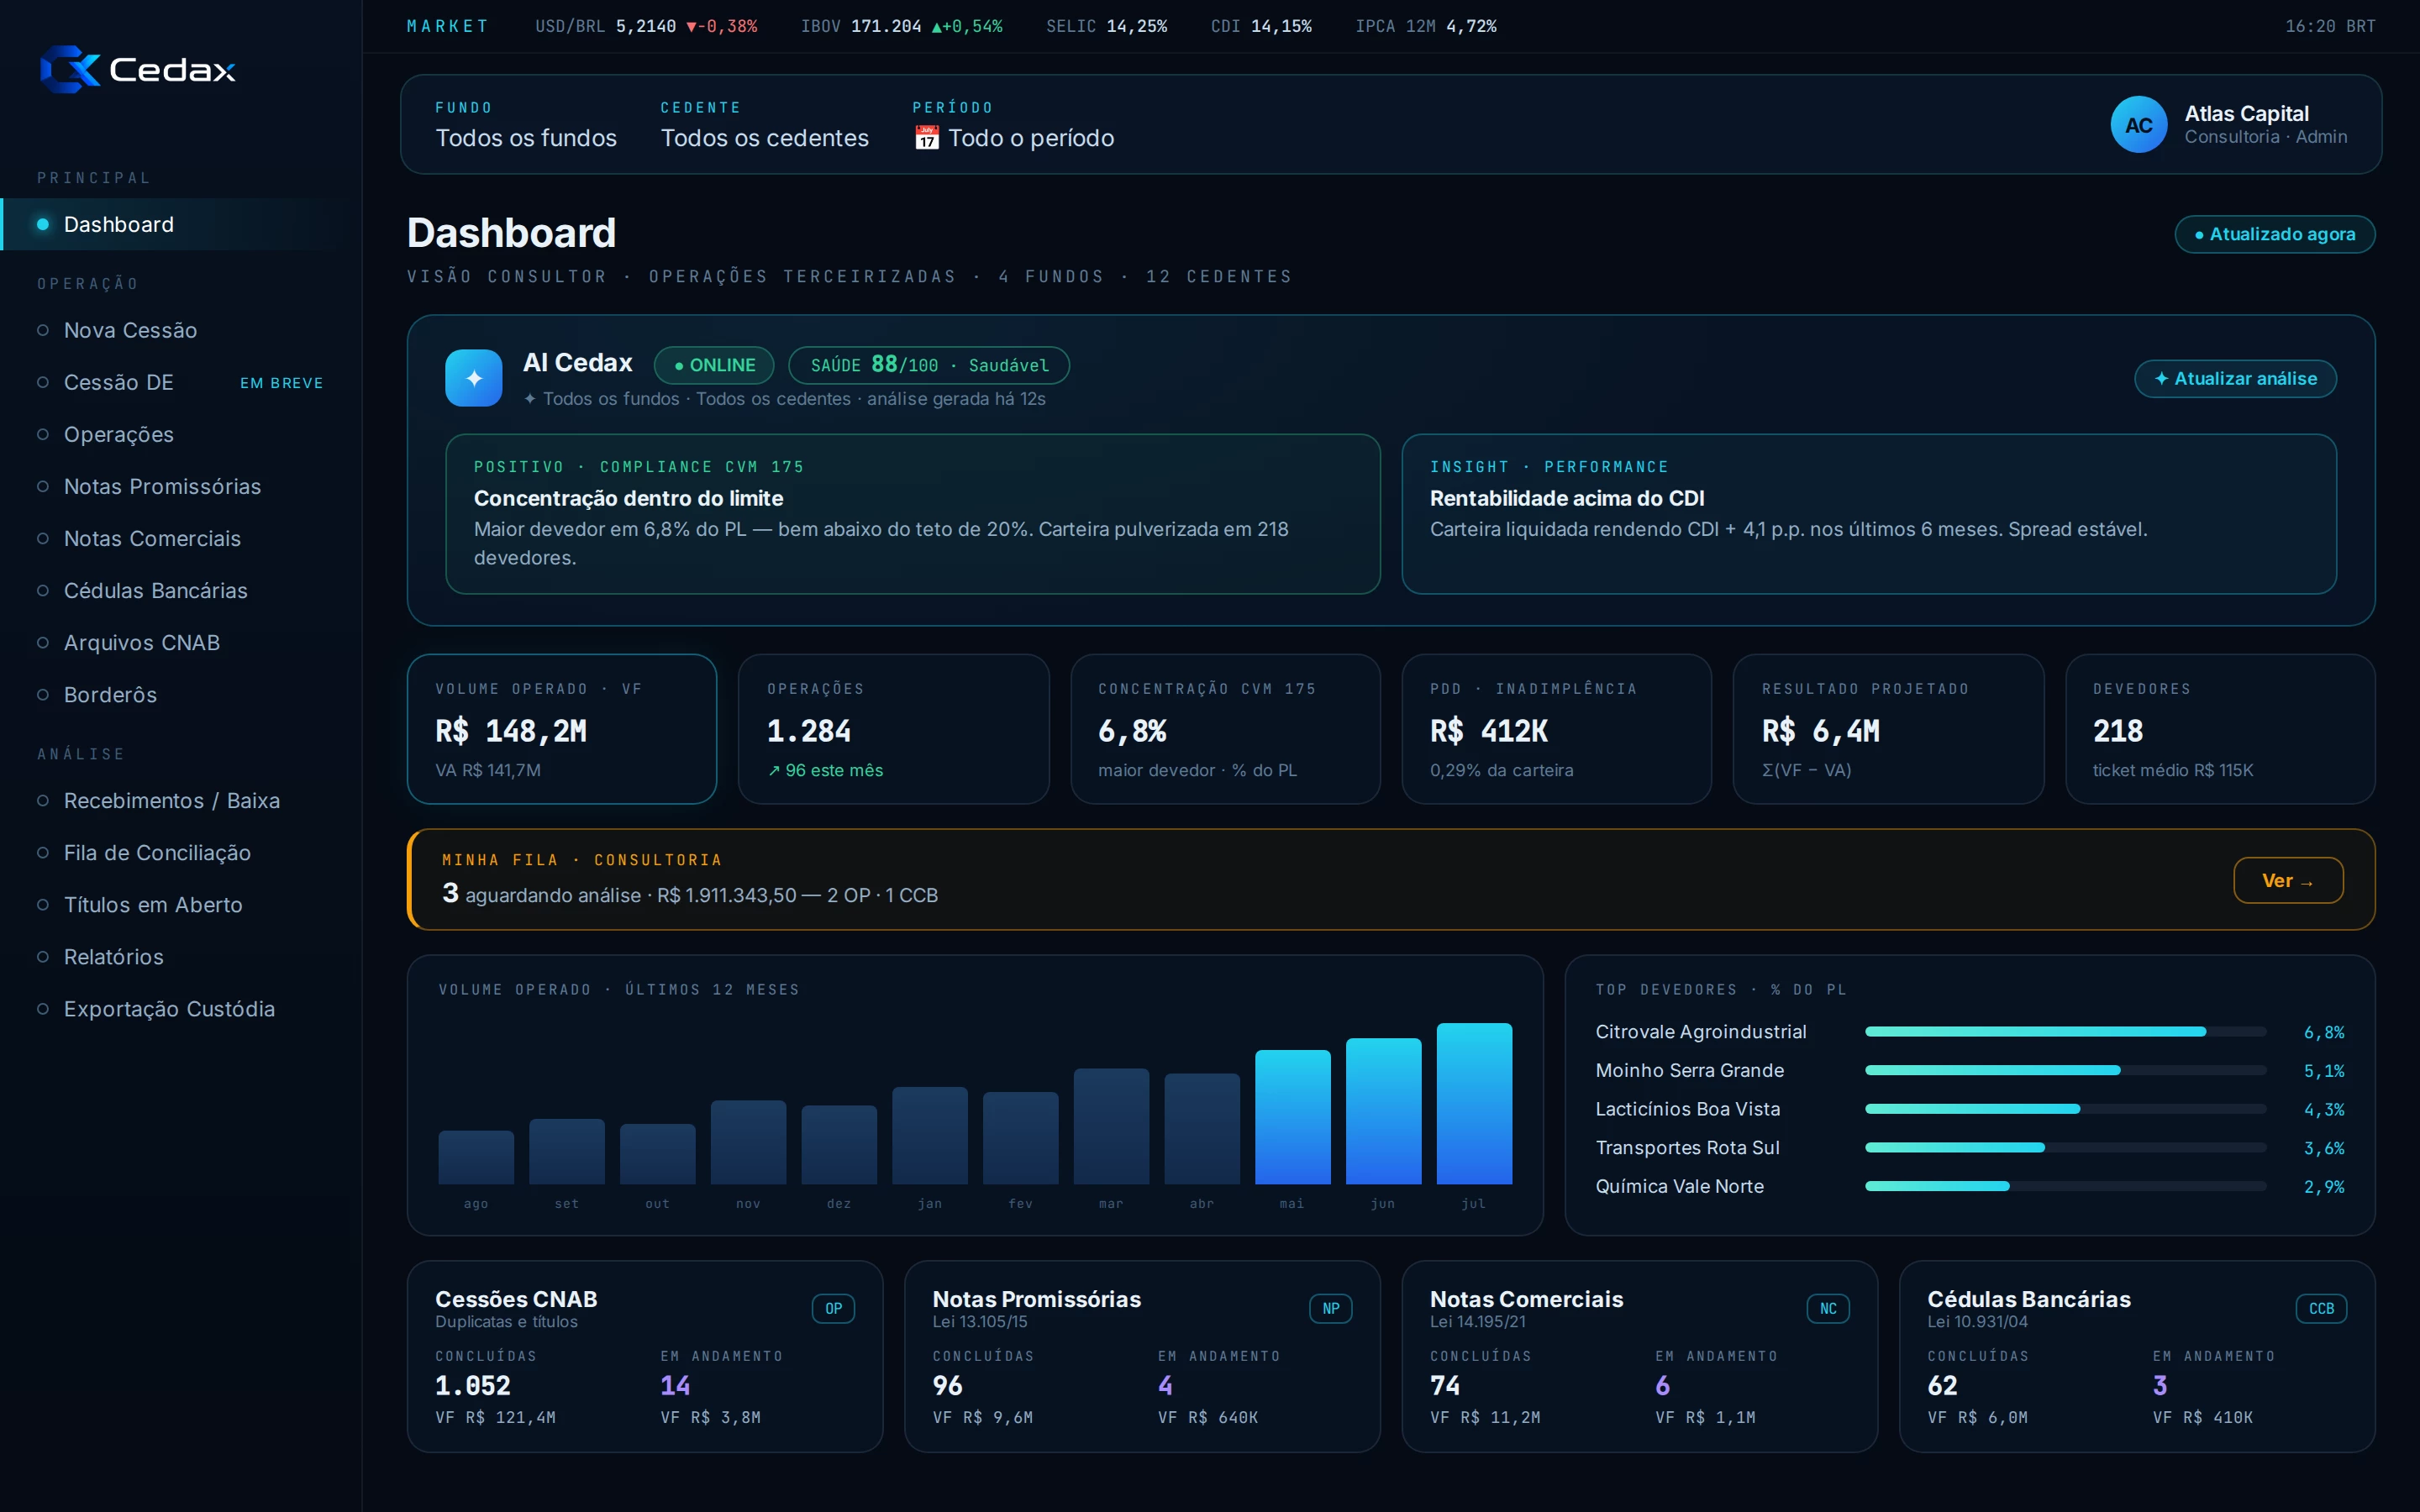Click the 16:20 BRT clock

(2329, 26)
